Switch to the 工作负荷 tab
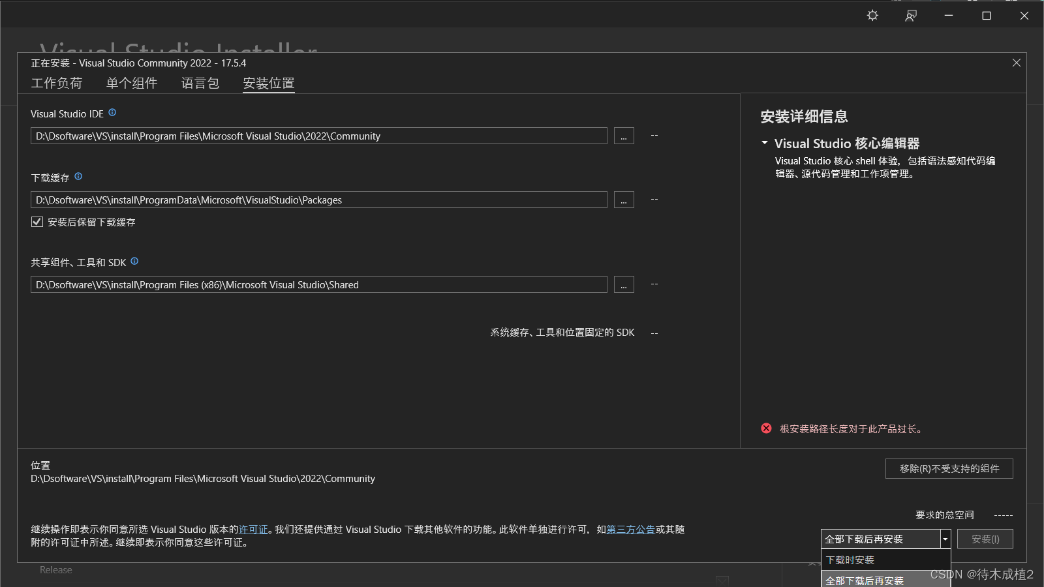 point(57,83)
